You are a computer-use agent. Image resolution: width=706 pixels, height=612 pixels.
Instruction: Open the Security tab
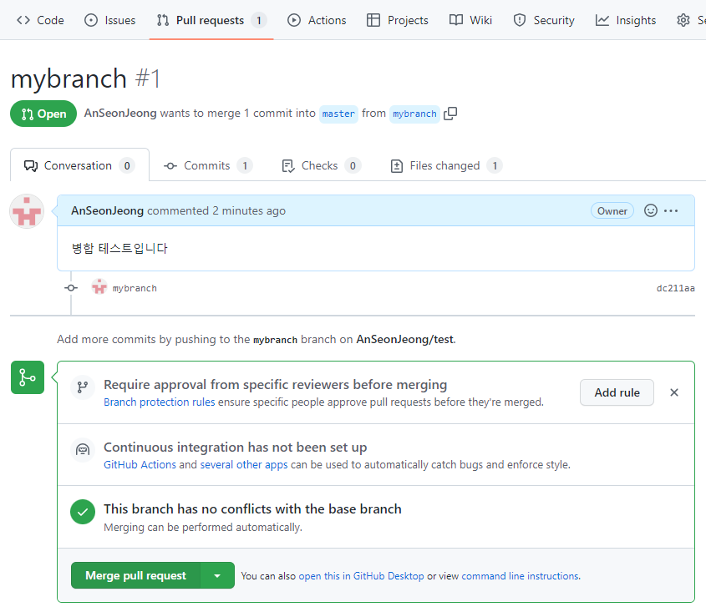click(544, 20)
